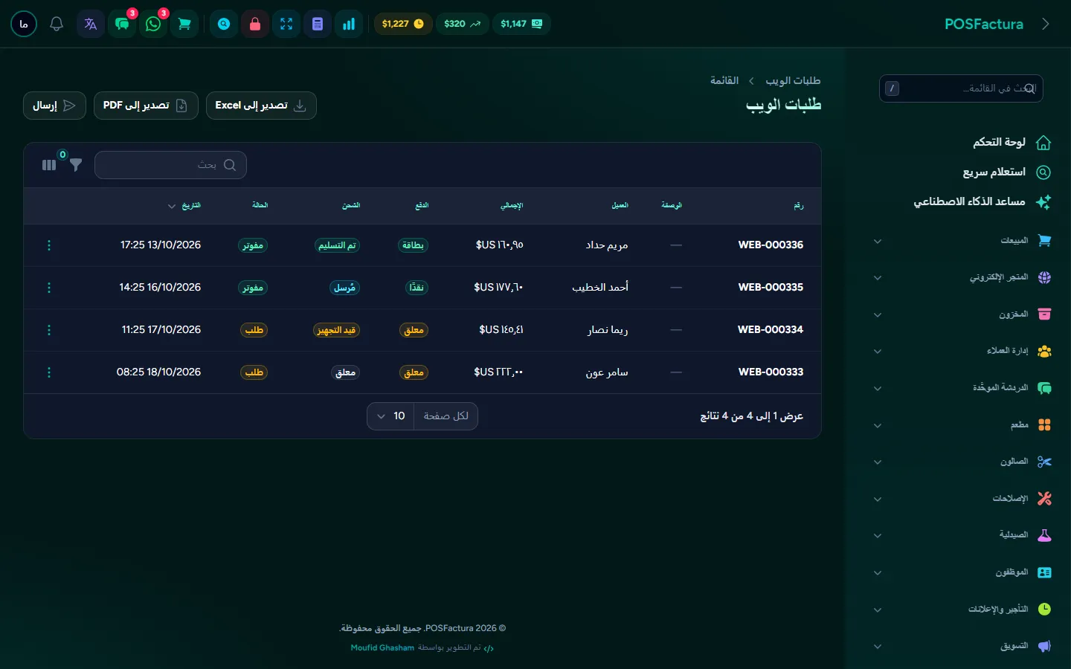Click the تصدير إلى PDF button
1071x669 pixels.
click(x=146, y=106)
